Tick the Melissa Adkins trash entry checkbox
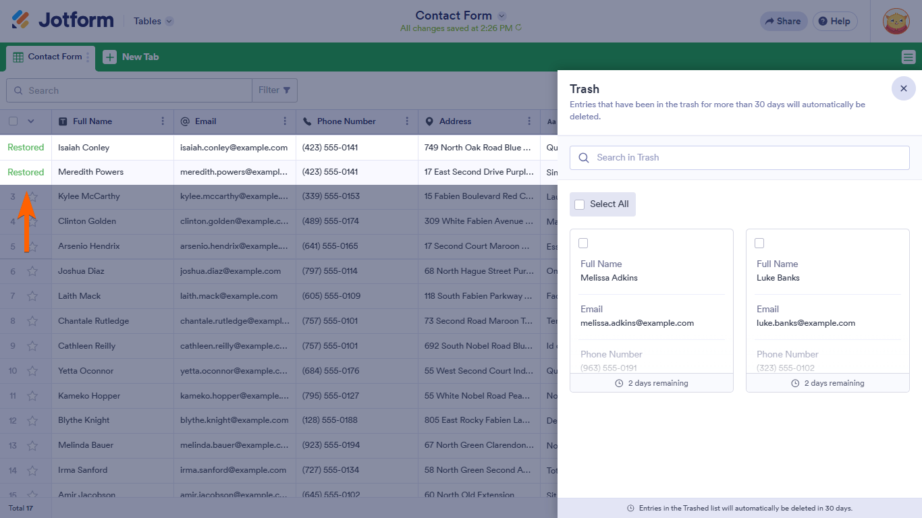This screenshot has width=922, height=518. click(583, 243)
